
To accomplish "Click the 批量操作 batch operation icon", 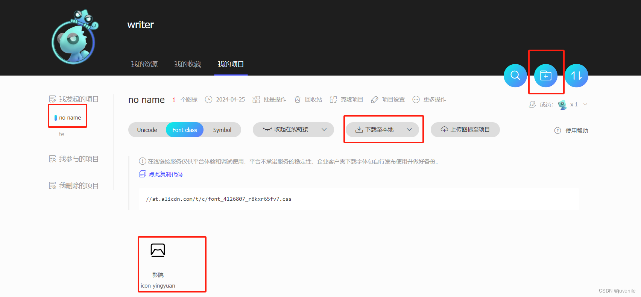I will [x=256, y=99].
